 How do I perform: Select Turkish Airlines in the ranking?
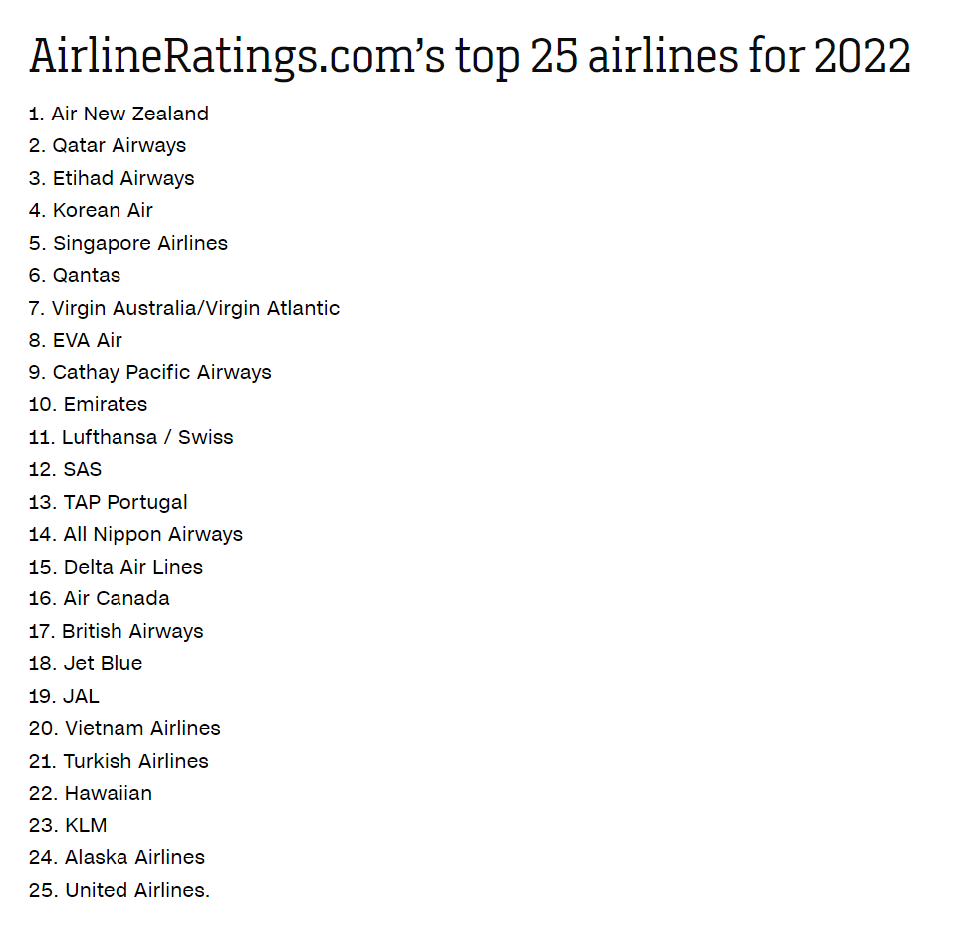click(x=119, y=761)
